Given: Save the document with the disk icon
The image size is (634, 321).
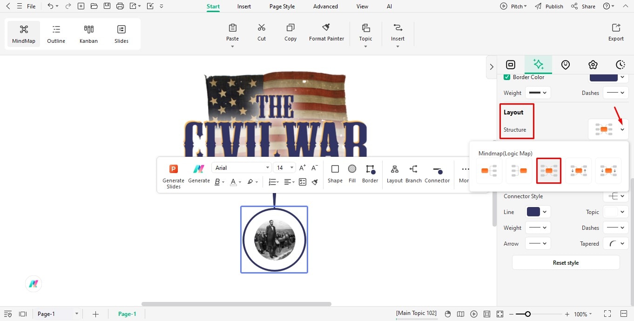Looking at the screenshot, I should tap(107, 6).
